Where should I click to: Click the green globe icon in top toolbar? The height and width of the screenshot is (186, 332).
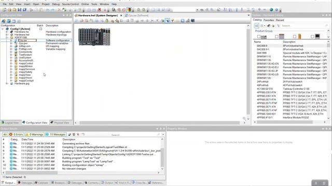(x=271, y=10)
